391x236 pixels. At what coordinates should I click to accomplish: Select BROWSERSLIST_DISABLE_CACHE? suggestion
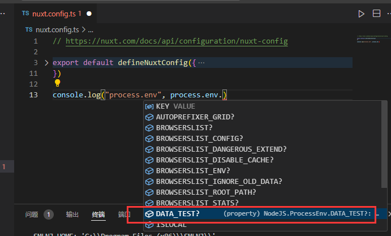(263, 160)
